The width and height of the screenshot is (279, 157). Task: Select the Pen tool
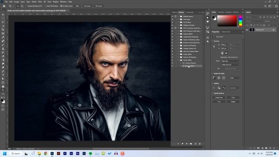click(x=3, y=71)
